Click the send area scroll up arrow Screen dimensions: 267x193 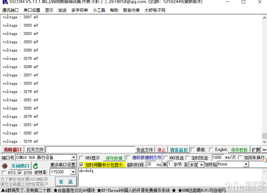coord(264,171)
